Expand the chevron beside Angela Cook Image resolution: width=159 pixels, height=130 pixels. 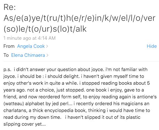(47, 46)
